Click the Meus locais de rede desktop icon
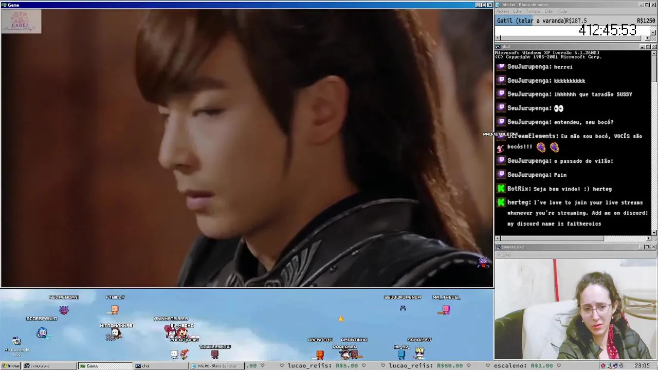Image resolution: width=658 pixels, height=370 pixels. tap(16, 345)
